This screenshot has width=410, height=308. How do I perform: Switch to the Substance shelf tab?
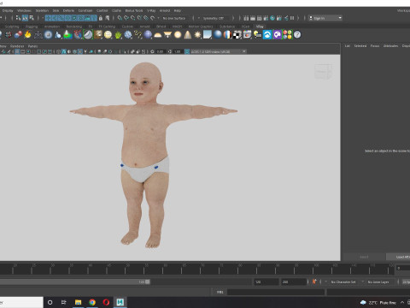(227, 27)
